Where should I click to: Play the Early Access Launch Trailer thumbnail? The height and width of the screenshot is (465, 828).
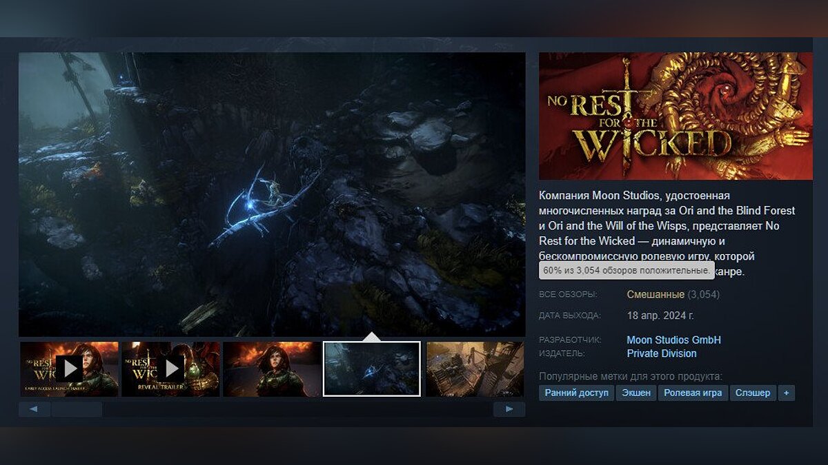69,369
